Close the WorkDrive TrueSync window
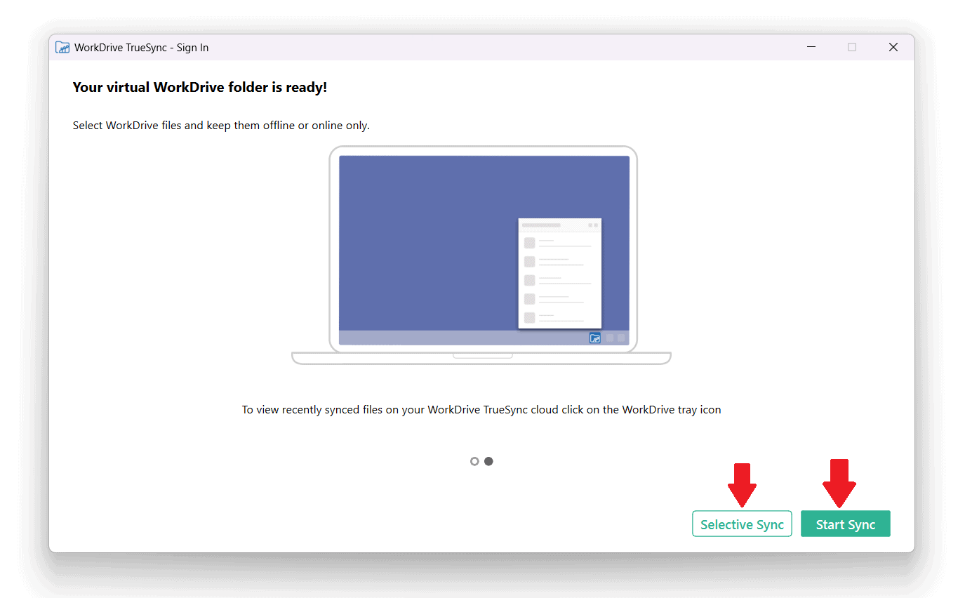 pos(893,47)
